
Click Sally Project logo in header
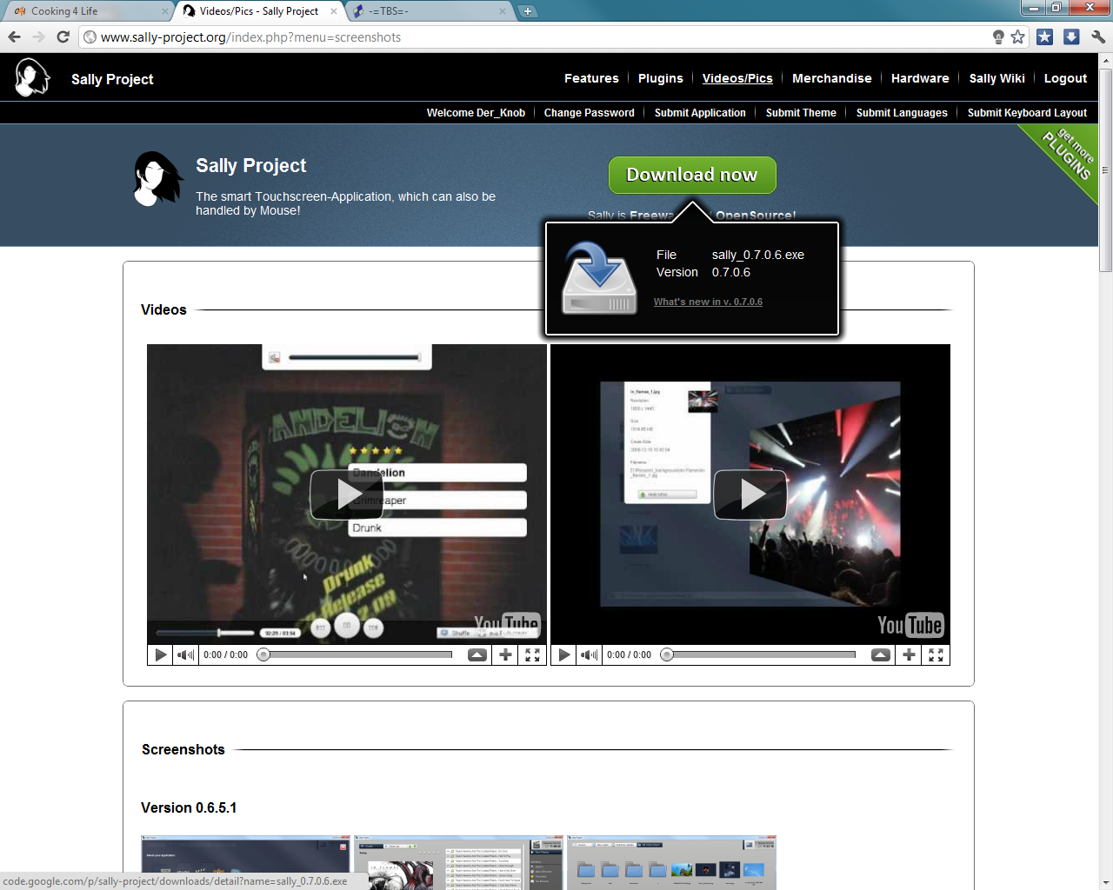point(32,77)
